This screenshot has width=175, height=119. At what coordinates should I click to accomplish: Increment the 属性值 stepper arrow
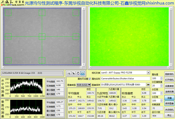coord(161,78)
